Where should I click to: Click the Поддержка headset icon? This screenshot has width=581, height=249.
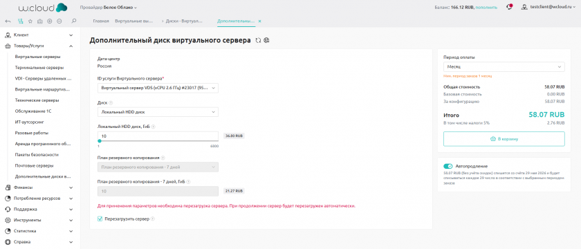8,209
